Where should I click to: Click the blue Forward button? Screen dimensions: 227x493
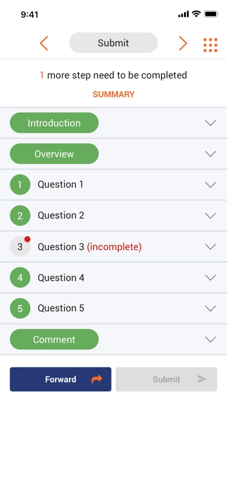(x=61, y=379)
